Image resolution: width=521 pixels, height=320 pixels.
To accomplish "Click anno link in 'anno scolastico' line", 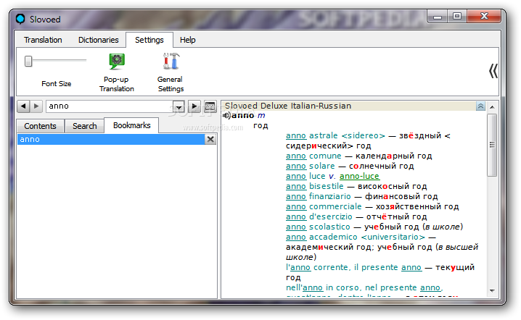I will click(x=296, y=227).
